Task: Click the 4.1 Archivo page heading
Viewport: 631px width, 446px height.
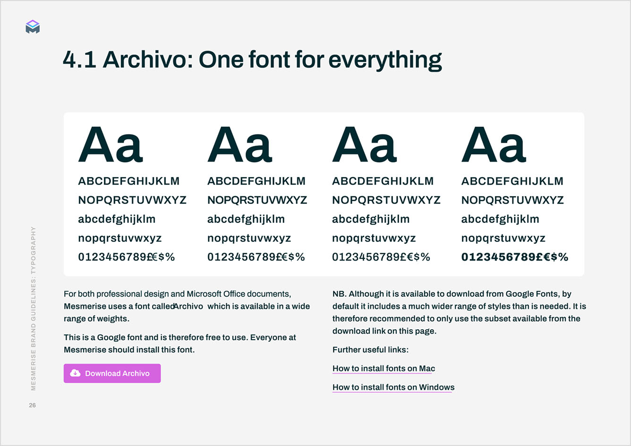Action: [253, 60]
